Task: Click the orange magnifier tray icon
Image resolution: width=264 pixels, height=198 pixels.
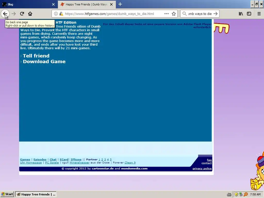Action: coord(246,194)
